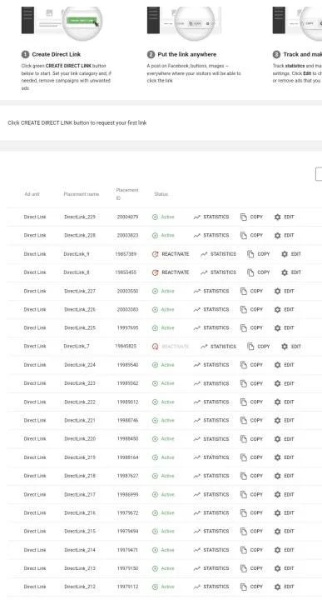
Task: Click the Placement ID column header
Action: click(x=127, y=194)
